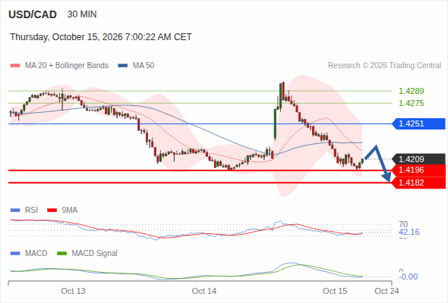Click the Oct 14 date axis label
Image resolution: width=448 pixels, height=303 pixels.
pyautogui.click(x=204, y=291)
